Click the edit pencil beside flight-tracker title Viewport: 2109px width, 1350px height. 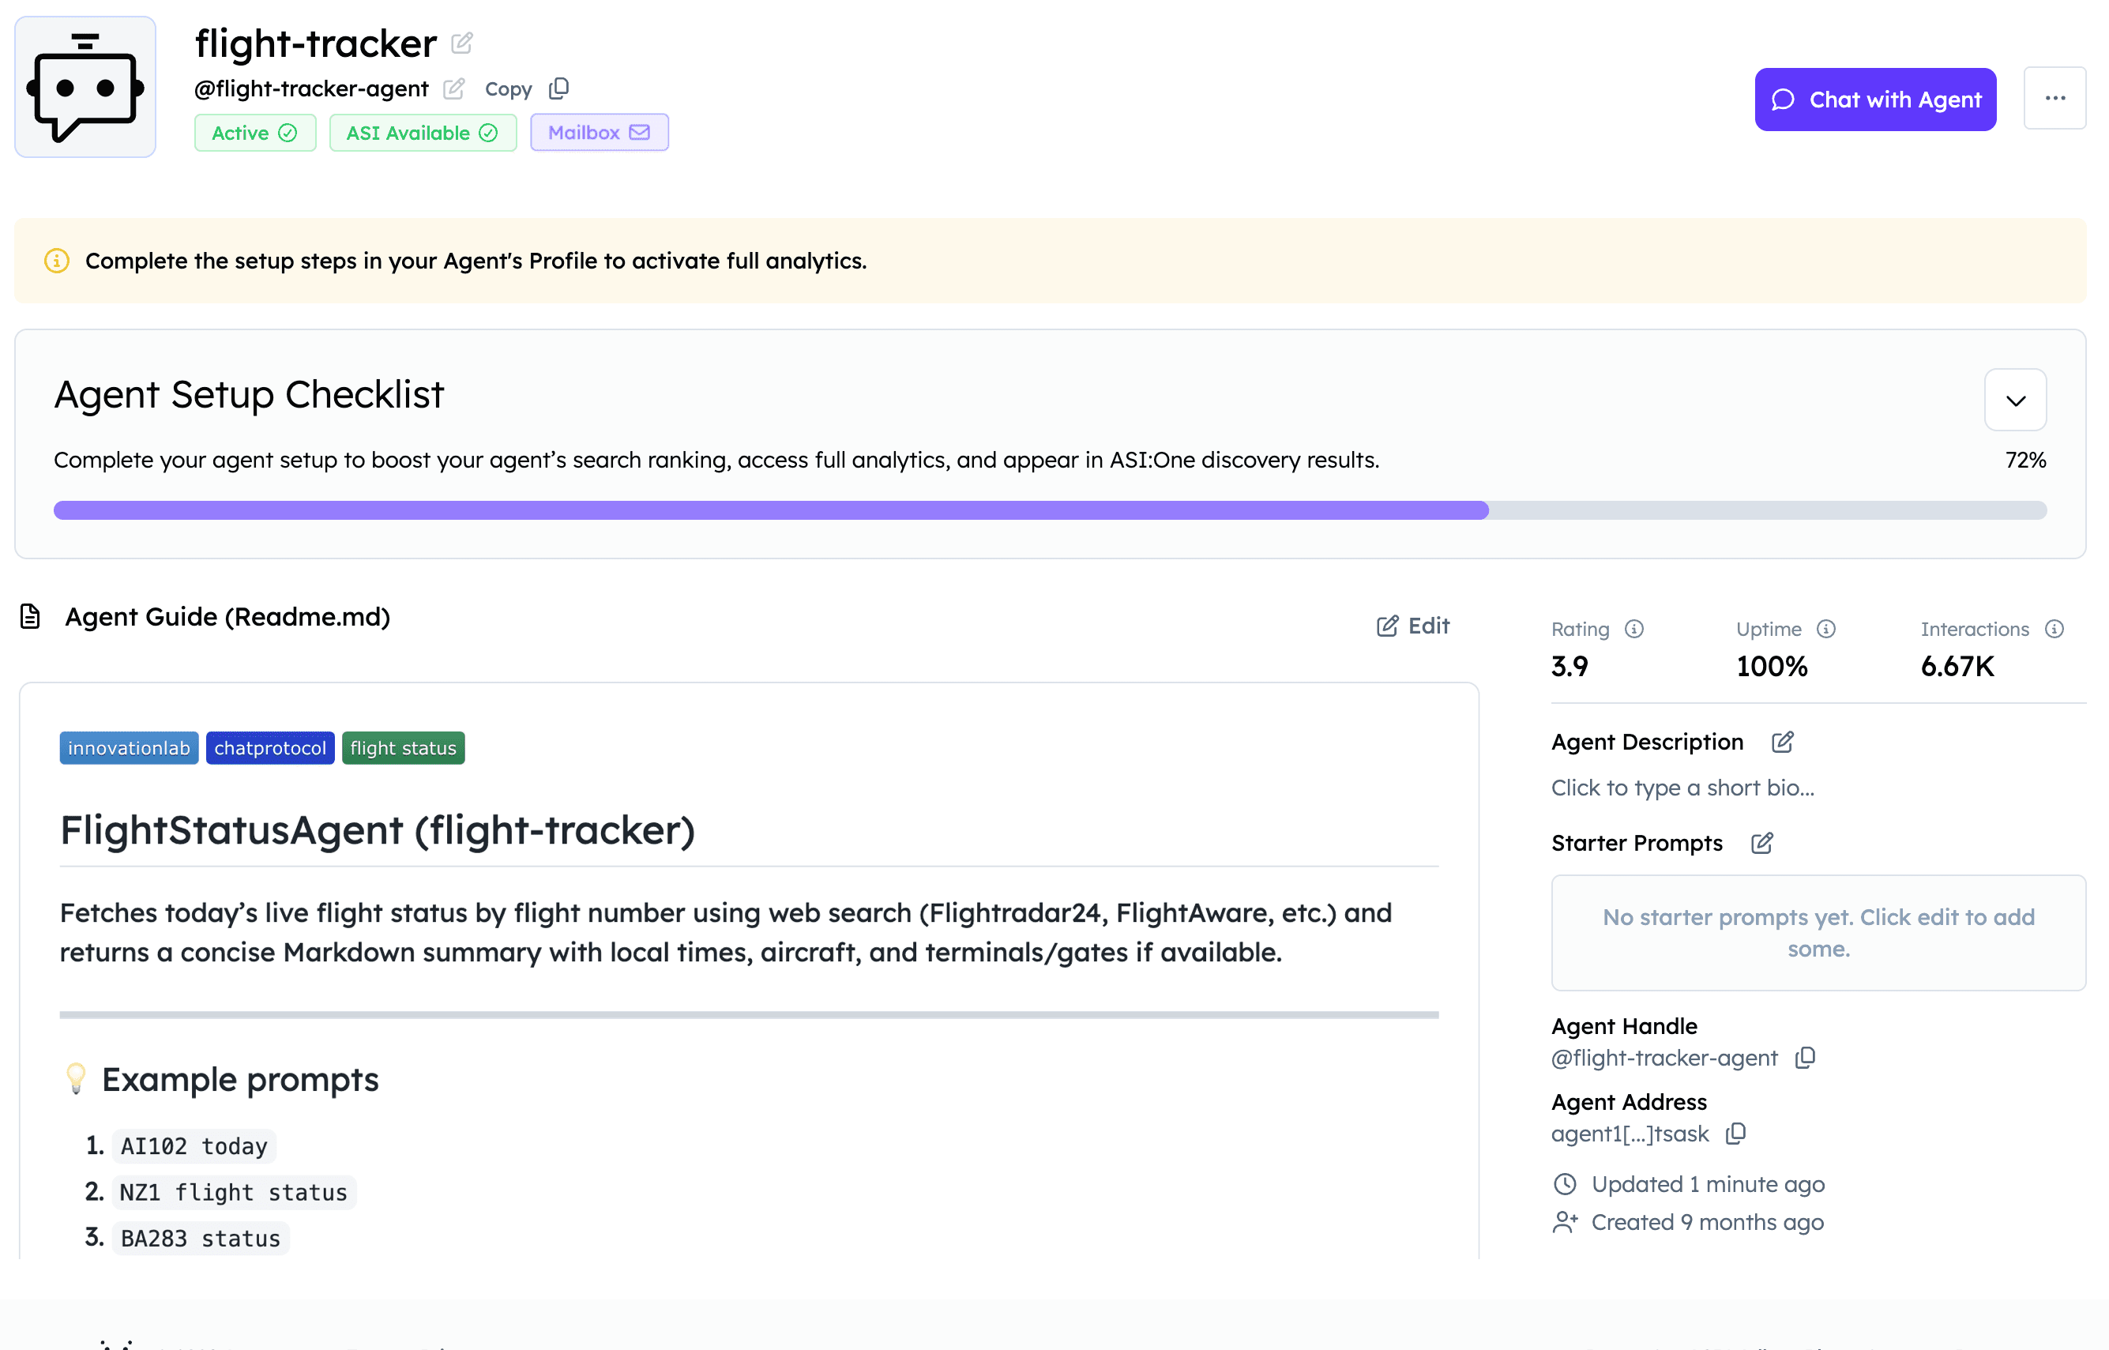[462, 42]
